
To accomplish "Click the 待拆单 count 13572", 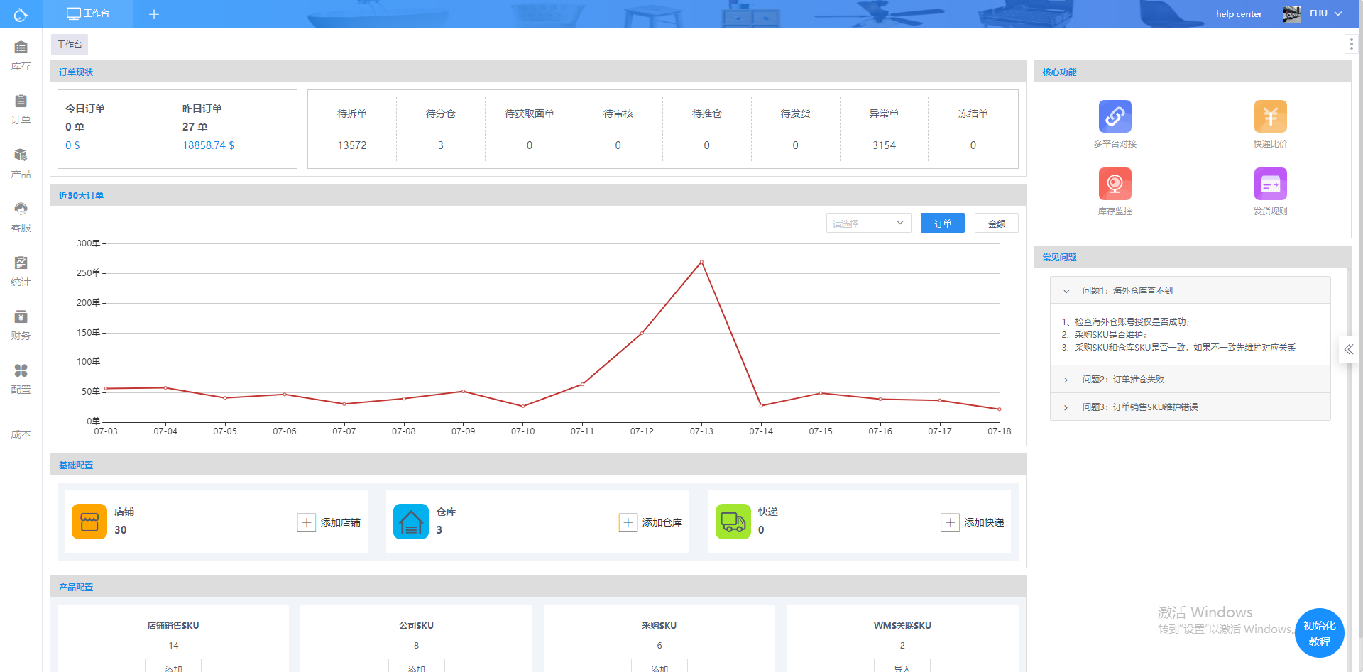I will pyautogui.click(x=352, y=145).
